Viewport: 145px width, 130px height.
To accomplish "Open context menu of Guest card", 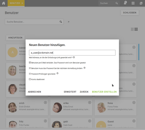I will tap(134, 121).
